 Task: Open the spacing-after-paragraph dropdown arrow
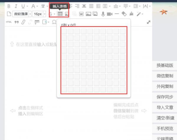point(130,6)
